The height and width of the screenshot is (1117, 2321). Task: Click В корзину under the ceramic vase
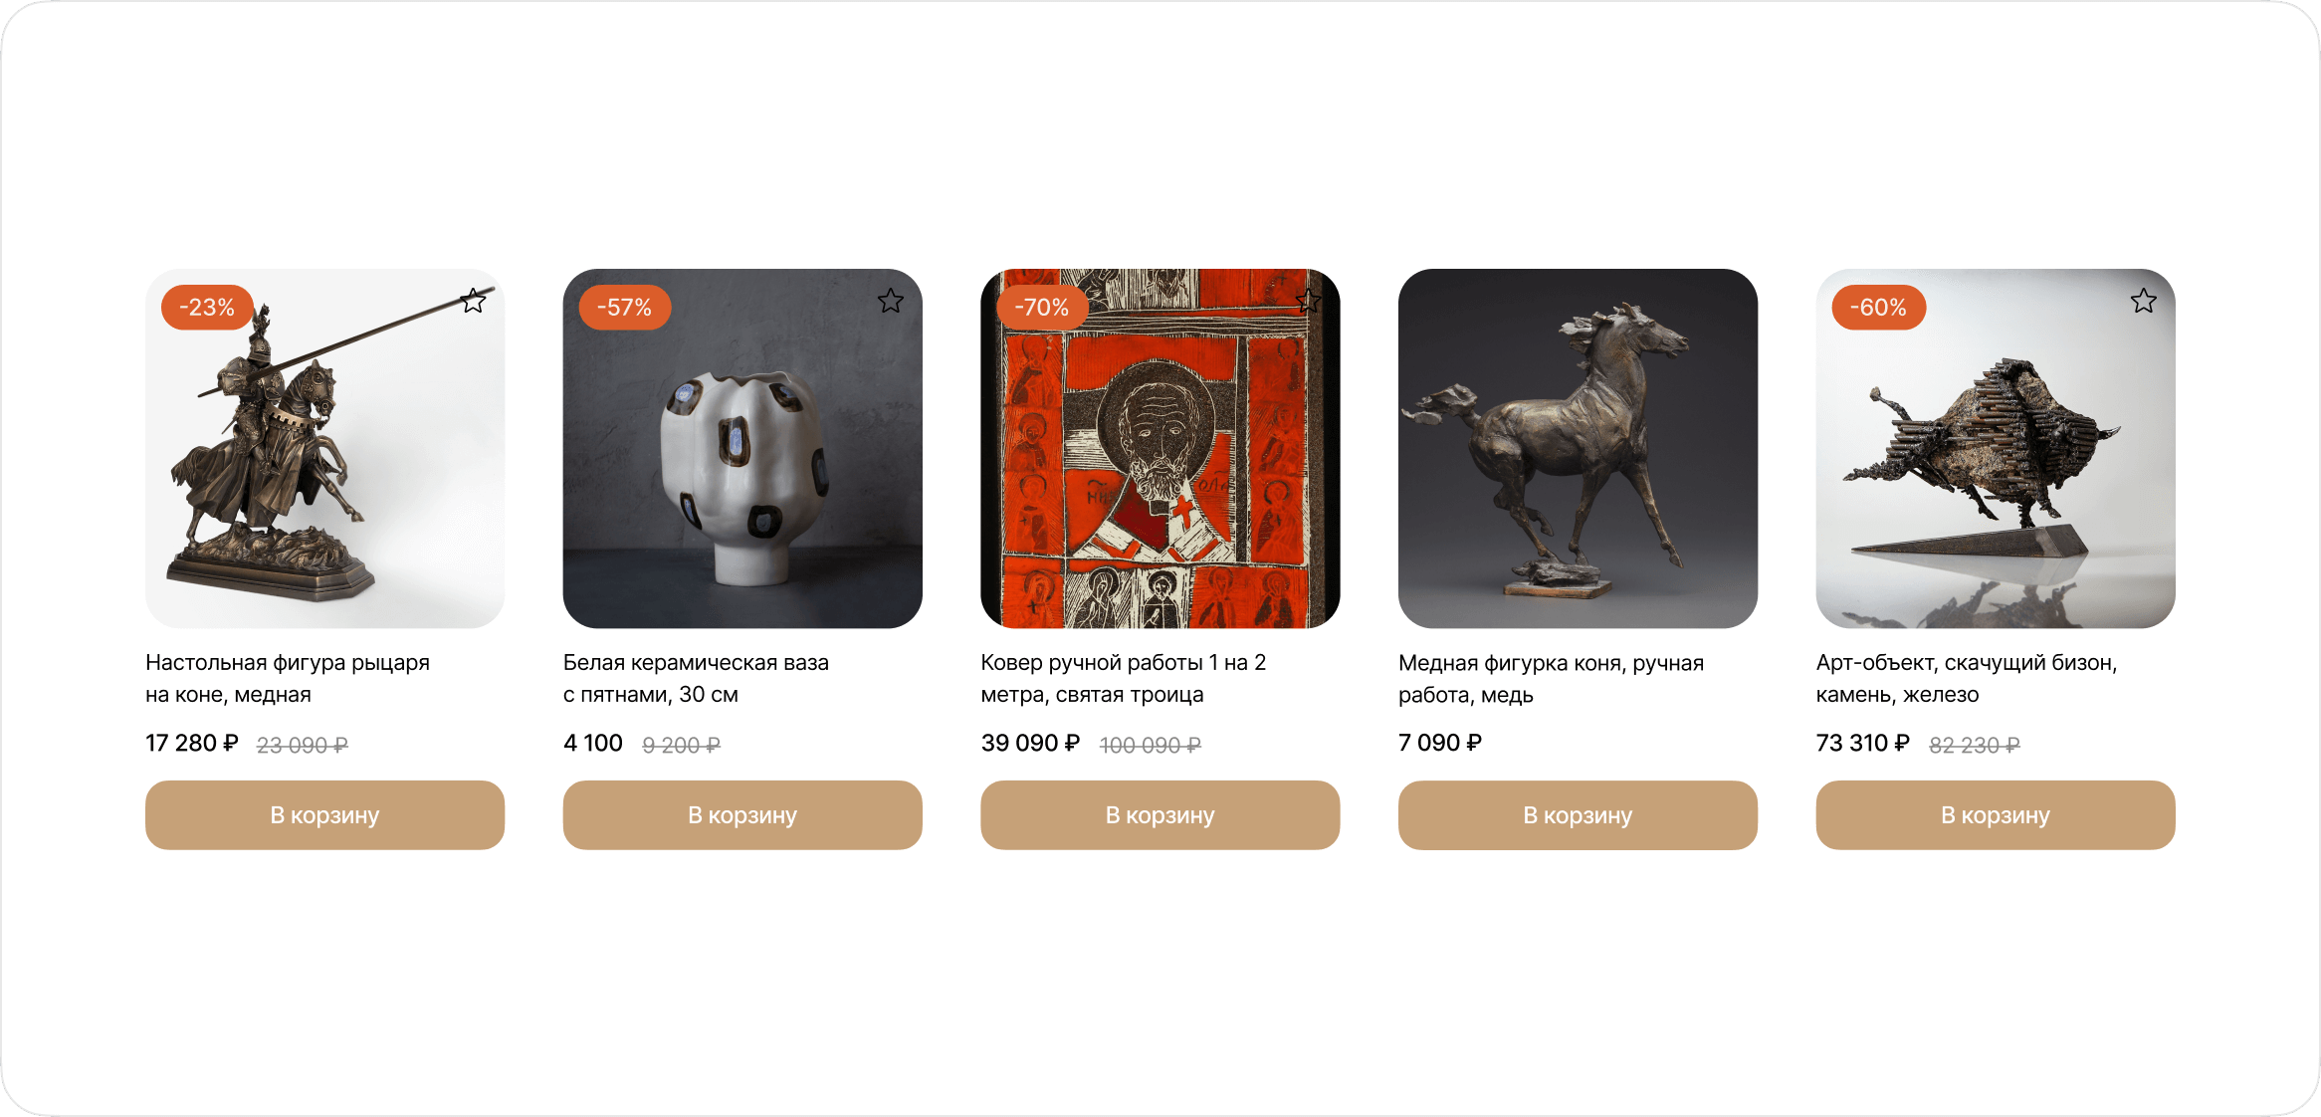(742, 815)
